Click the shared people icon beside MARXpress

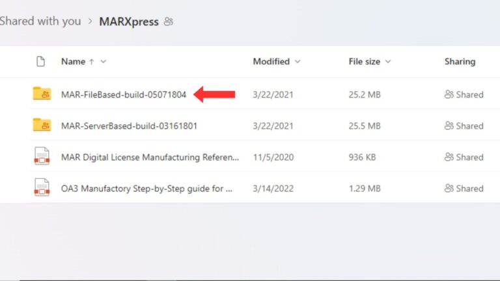tap(169, 21)
